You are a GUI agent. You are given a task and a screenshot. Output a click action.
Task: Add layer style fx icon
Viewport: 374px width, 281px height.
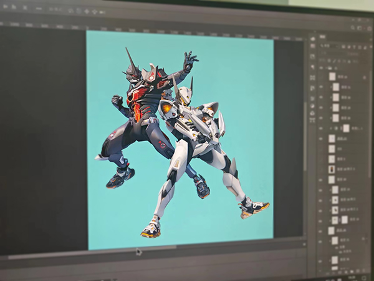(x=334, y=272)
